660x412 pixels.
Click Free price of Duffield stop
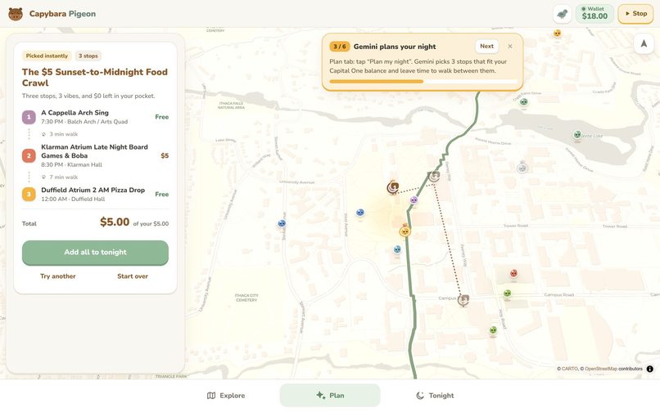[x=161, y=195]
